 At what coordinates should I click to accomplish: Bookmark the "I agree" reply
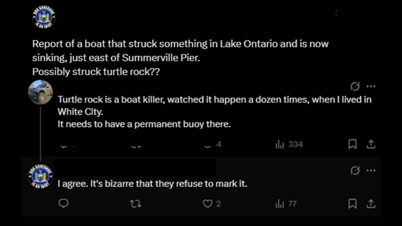(x=353, y=204)
